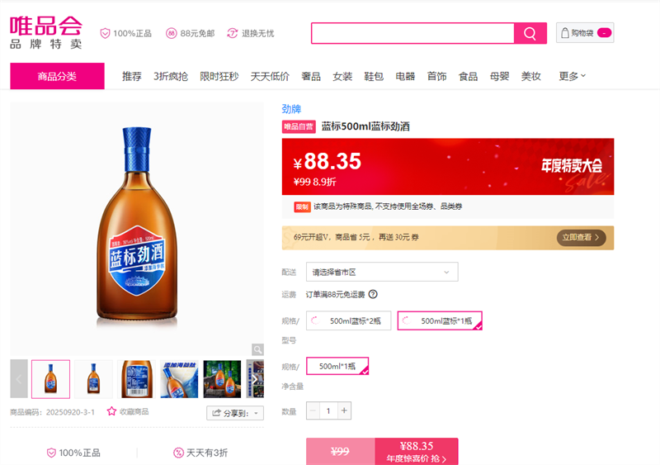Click the shipping fee help question mark
This screenshot has width=660, height=465.
(373, 294)
